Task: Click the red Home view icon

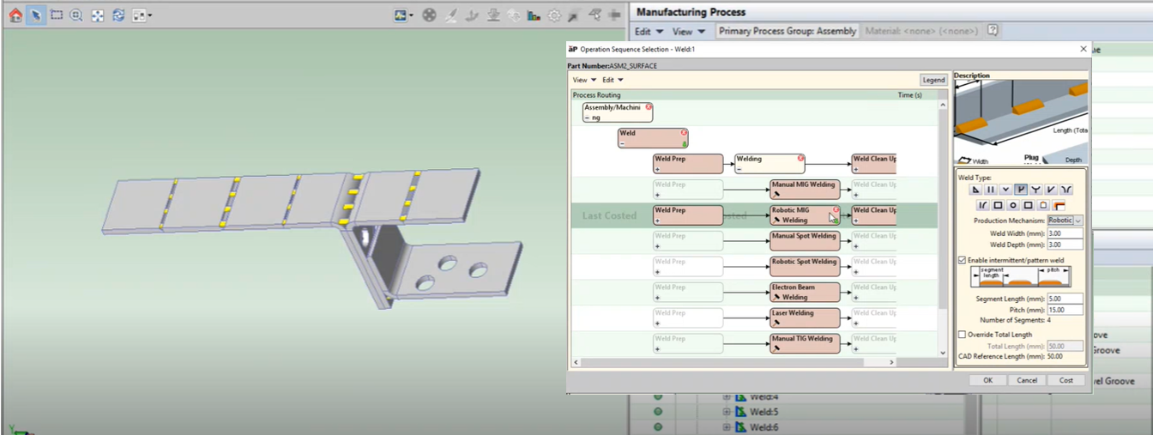Action: pos(15,15)
